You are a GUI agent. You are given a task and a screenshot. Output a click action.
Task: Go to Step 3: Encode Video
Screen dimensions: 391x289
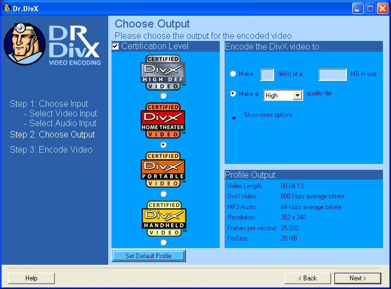click(51, 149)
